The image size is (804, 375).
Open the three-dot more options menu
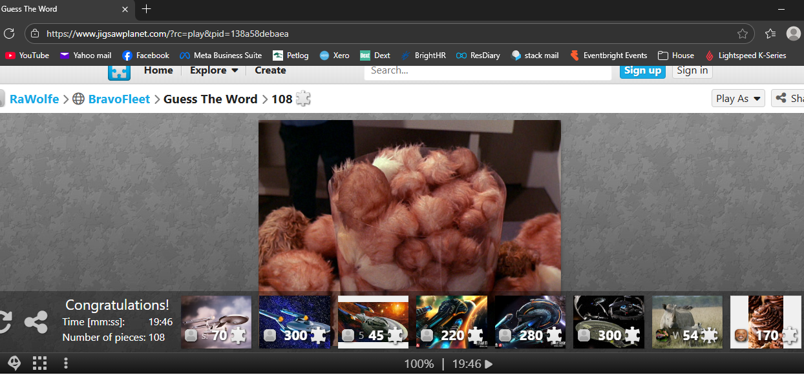click(x=66, y=363)
